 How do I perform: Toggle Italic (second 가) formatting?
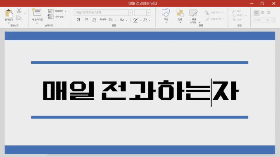[x=86, y=20]
